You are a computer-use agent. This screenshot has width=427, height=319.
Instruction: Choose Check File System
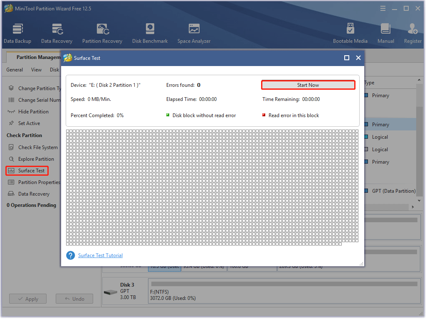coord(38,148)
